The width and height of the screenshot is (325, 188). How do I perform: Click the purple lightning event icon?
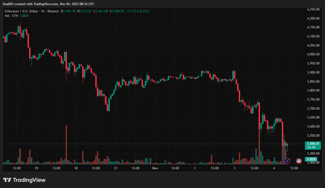(287, 161)
